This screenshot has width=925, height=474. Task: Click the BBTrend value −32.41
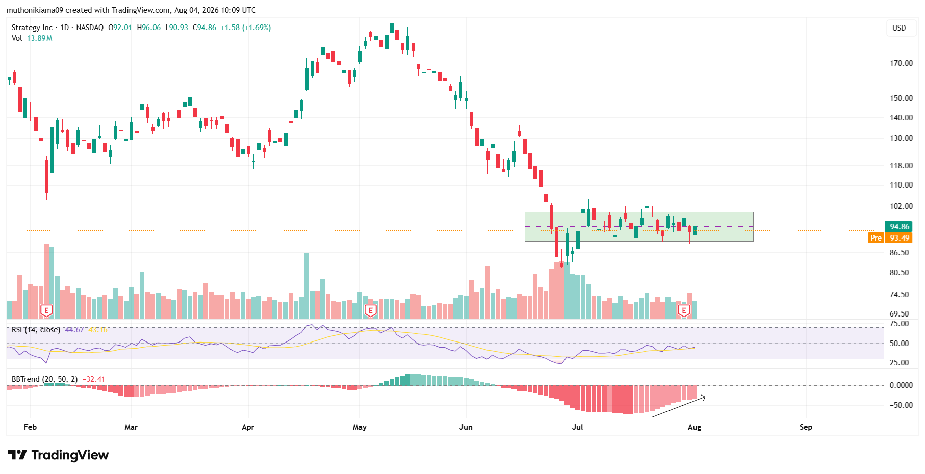[94, 379]
